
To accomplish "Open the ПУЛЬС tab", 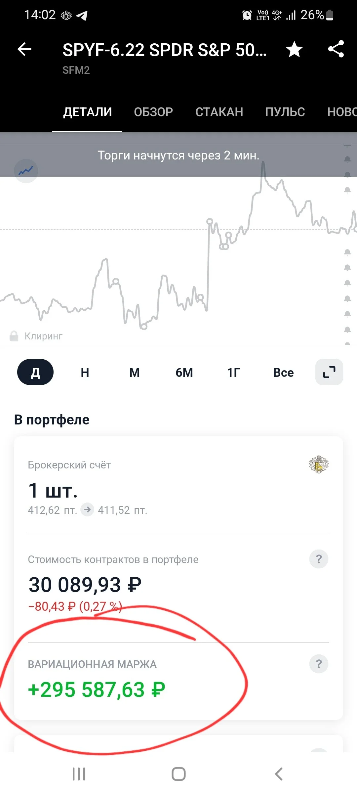I will click(x=285, y=112).
